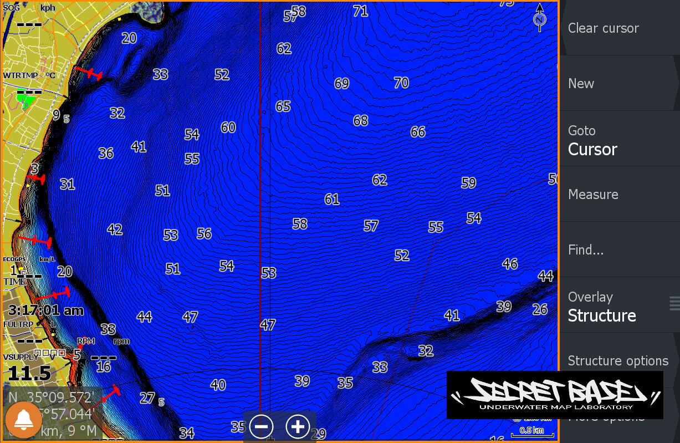680x443 pixels.
Task: Tap the 0.5 km scale bar
Action: click(x=532, y=432)
